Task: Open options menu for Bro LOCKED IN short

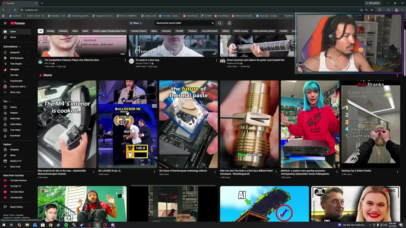Action: (x=154, y=172)
